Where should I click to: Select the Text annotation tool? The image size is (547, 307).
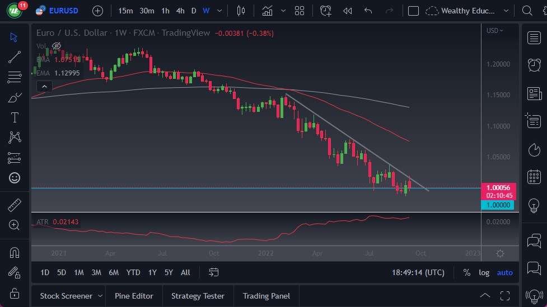pos(15,117)
